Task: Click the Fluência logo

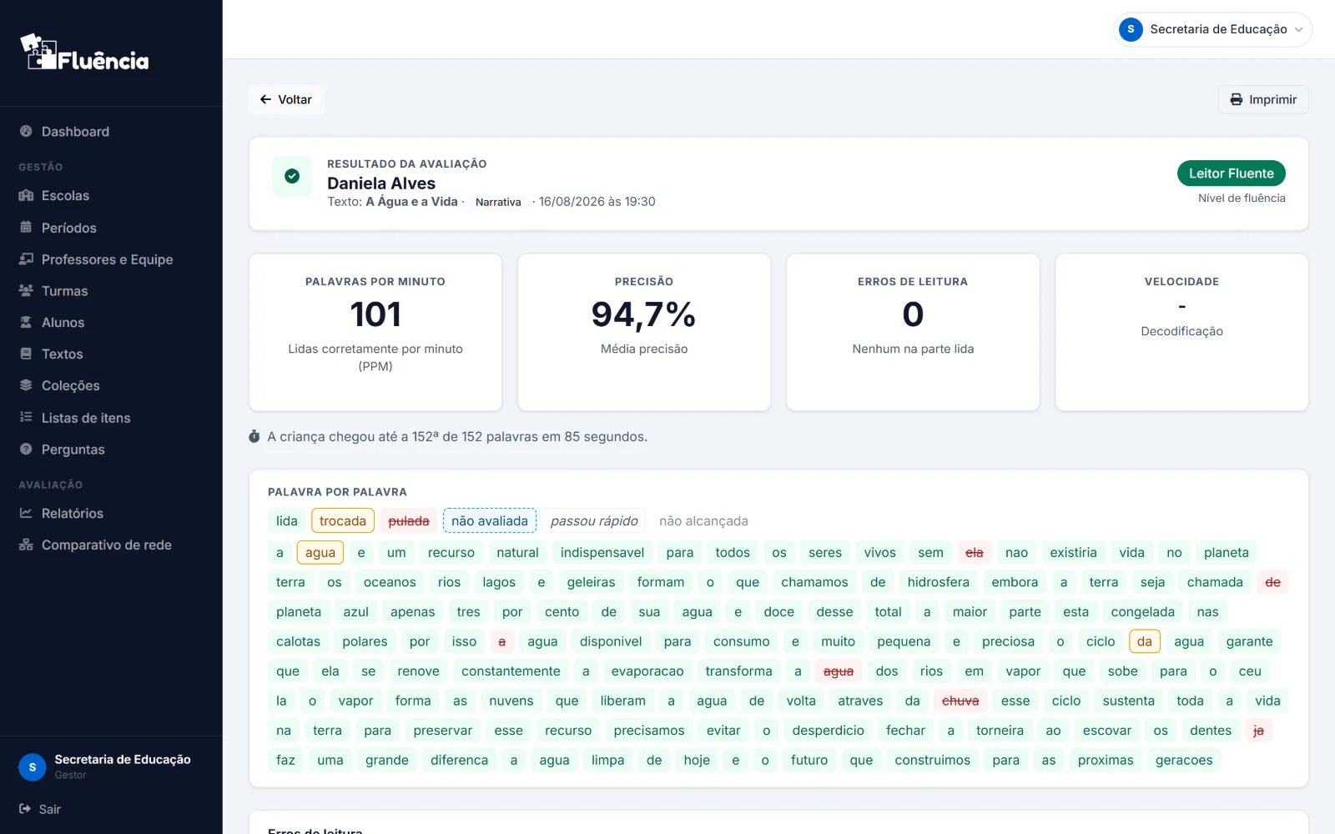Action: click(84, 53)
